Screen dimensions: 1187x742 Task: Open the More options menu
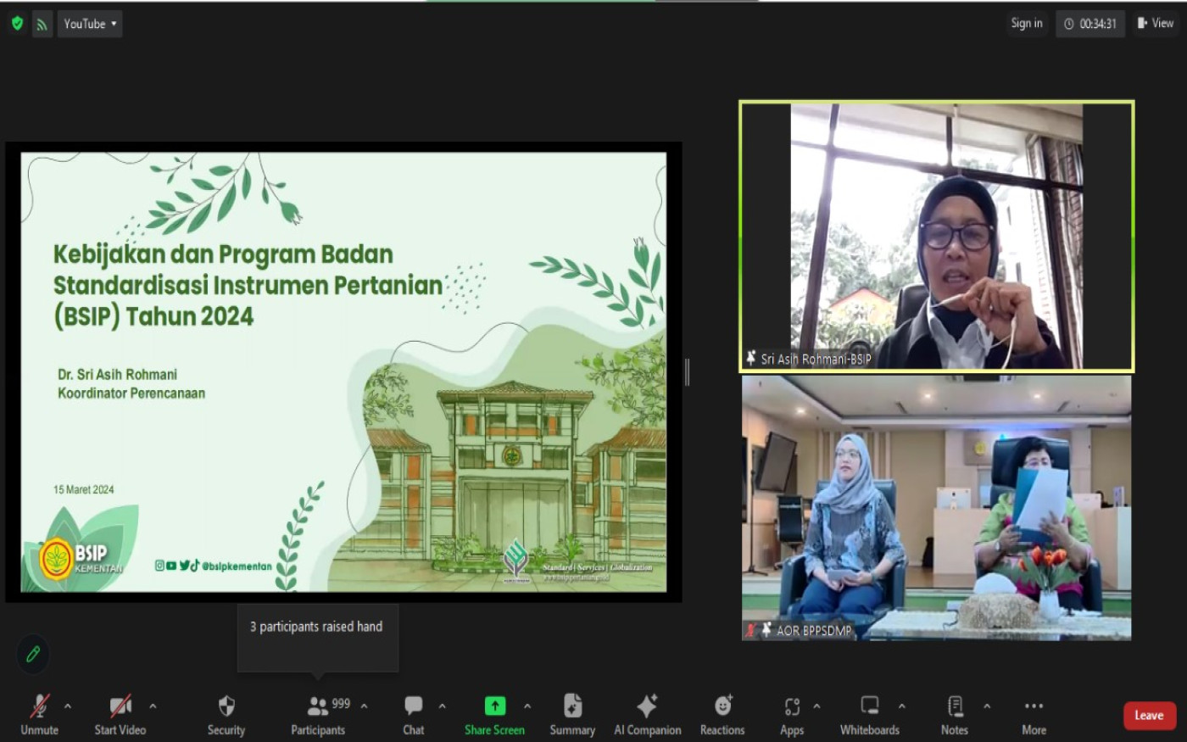pyautogui.click(x=1034, y=706)
